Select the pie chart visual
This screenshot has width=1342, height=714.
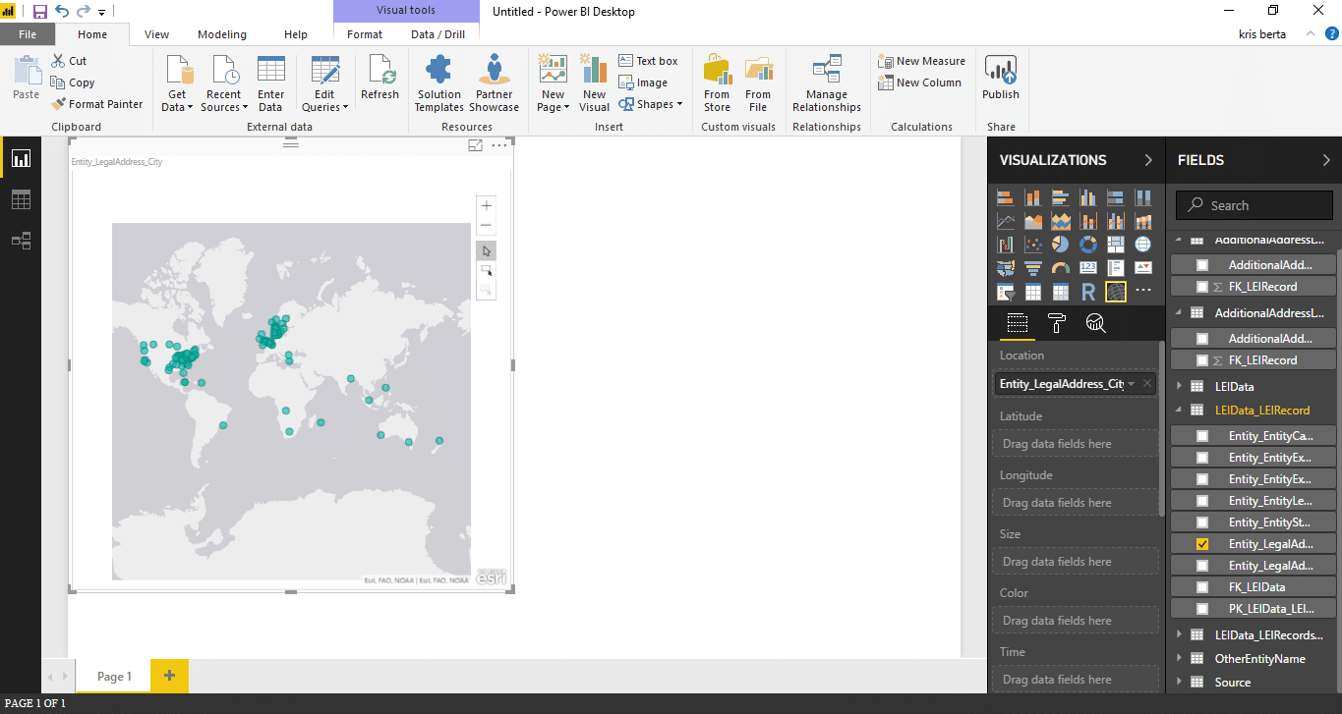click(1061, 245)
